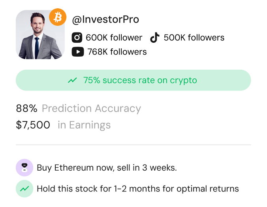Click the horizontal divider line above tips
Image resolution: width=267 pixels, height=207 pixels.
(x=133, y=145)
